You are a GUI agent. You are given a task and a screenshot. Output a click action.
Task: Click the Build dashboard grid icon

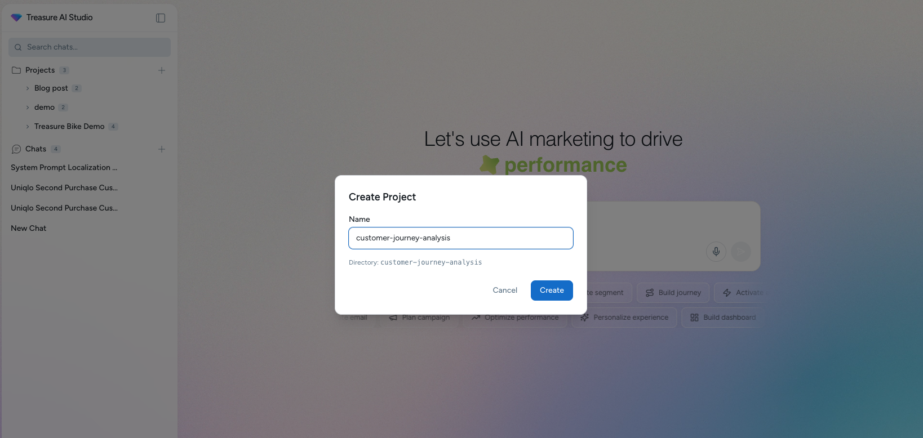[694, 318]
